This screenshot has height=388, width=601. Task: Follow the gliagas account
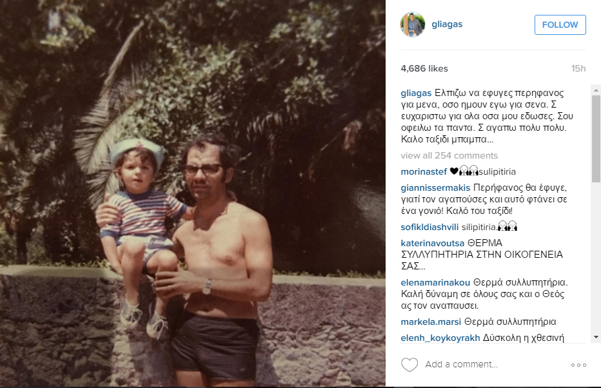pos(560,25)
